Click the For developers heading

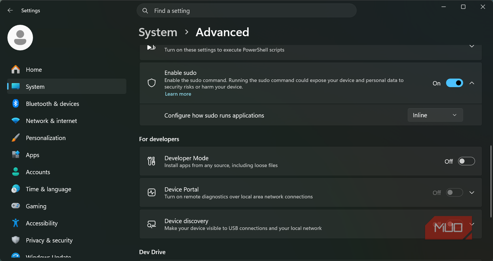point(159,139)
